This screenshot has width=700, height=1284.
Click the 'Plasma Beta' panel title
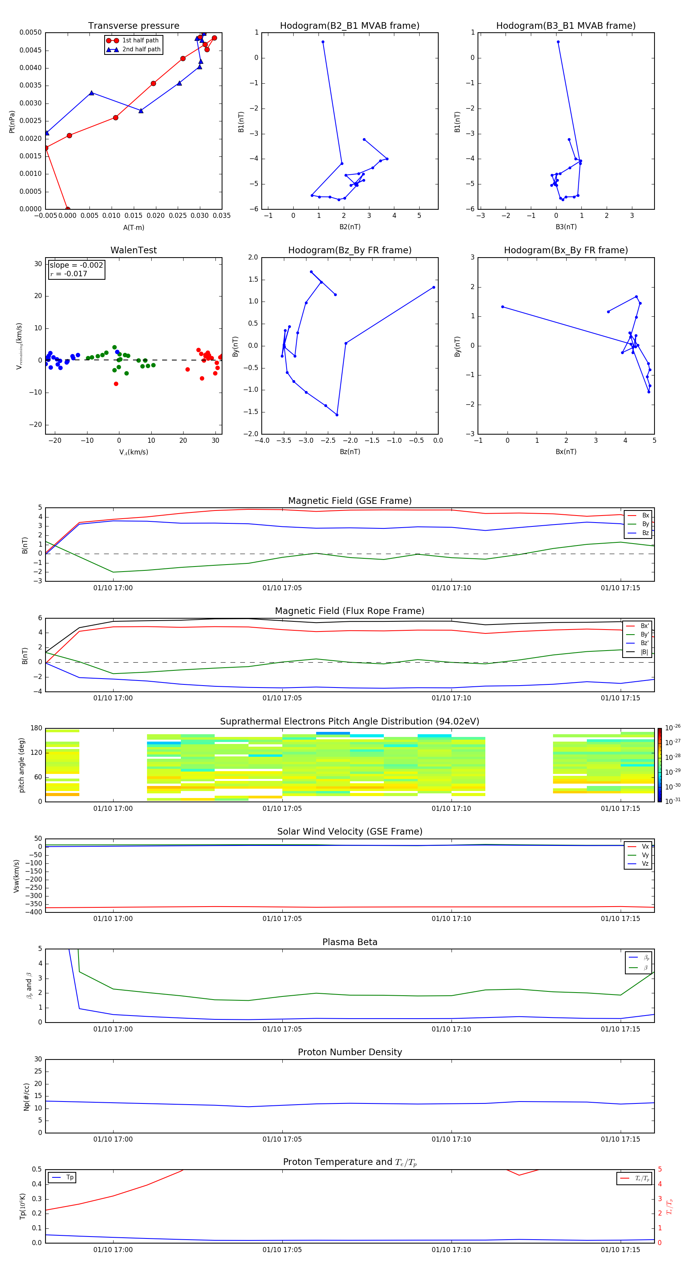click(350, 942)
